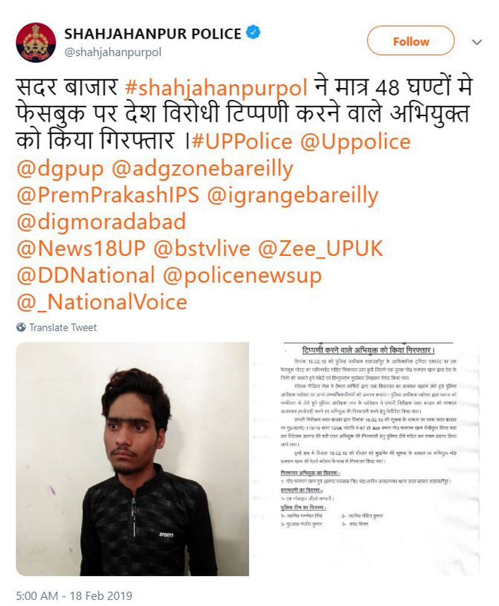The width and height of the screenshot is (499, 606).
Task: Open @PremPrakashIPS mention
Action: 108,195
